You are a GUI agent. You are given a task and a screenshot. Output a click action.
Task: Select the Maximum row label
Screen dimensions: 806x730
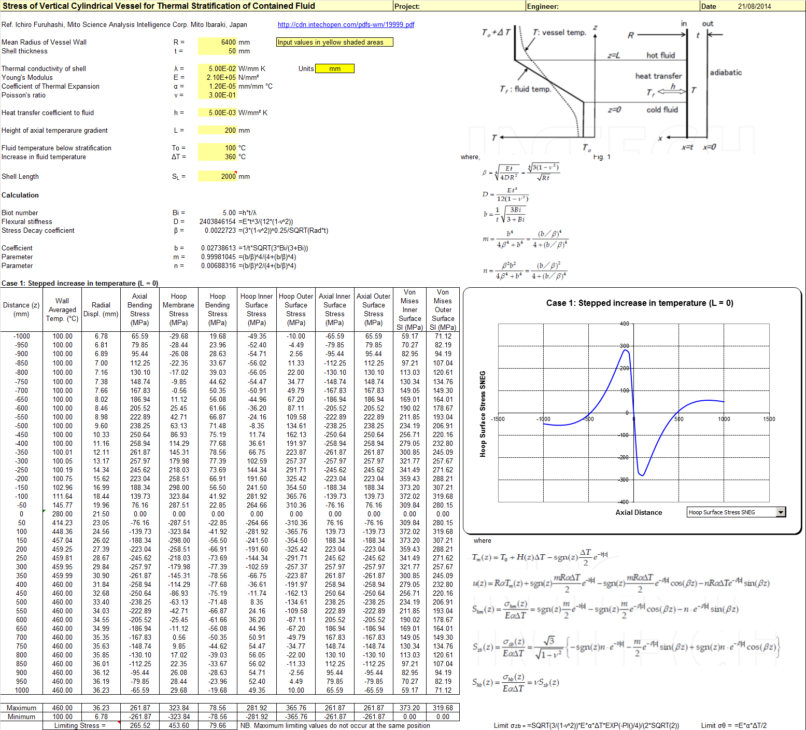[x=21, y=708]
